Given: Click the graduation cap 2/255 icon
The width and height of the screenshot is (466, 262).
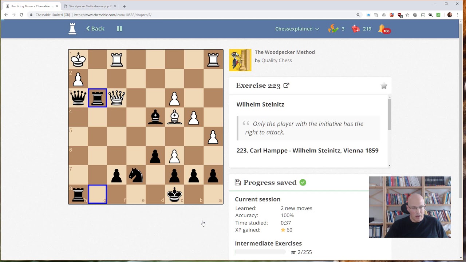Looking at the screenshot, I should point(293,252).
